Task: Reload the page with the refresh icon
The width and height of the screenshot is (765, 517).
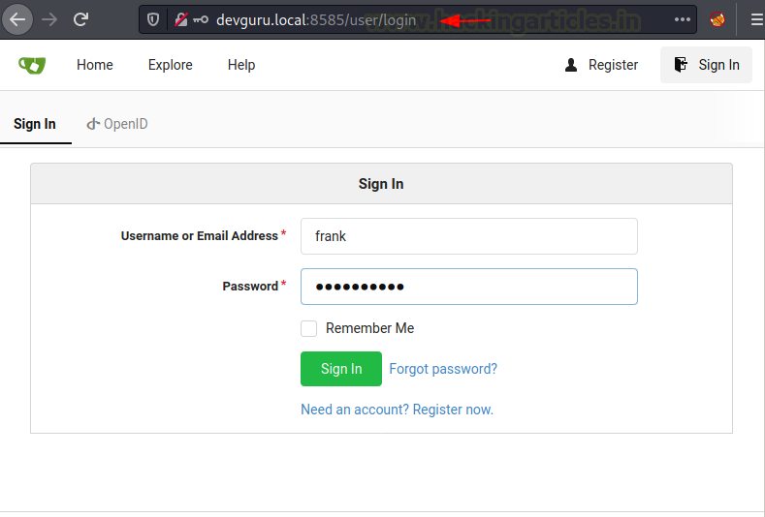Action: 81,19
